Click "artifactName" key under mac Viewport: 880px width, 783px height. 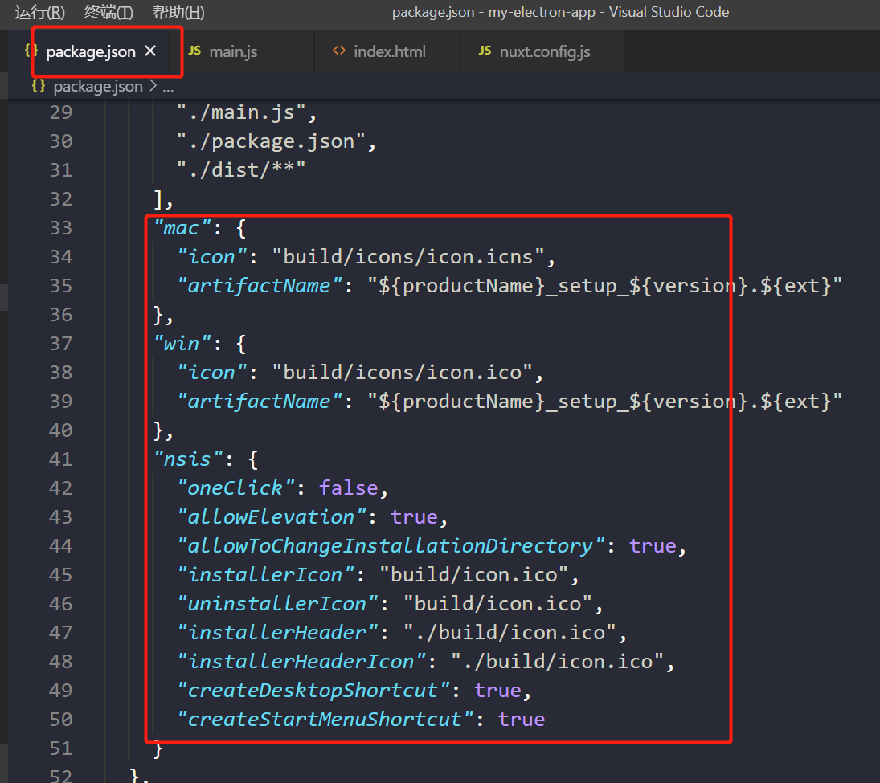click(260, 286)
